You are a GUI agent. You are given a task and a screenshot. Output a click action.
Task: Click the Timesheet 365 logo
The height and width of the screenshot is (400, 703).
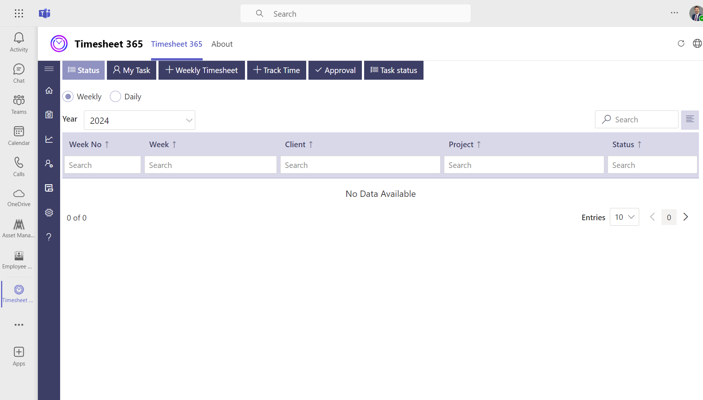[59, 44]
